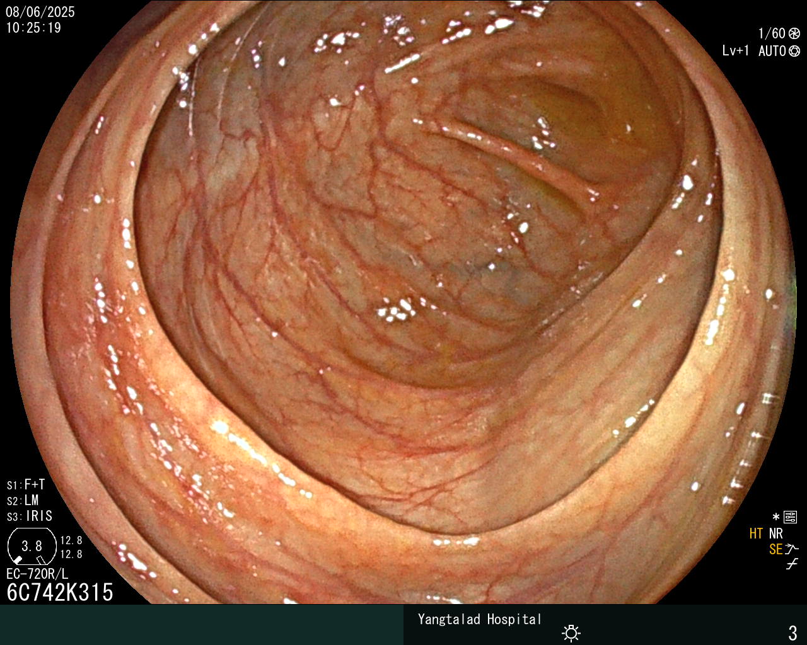The image size is (807, 645).
Task: Click the image counter number 3
Action: coord(792,632)
